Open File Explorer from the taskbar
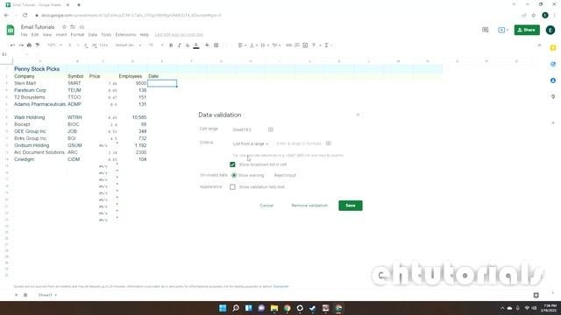 pyautogui.click(x=274, y=308)
